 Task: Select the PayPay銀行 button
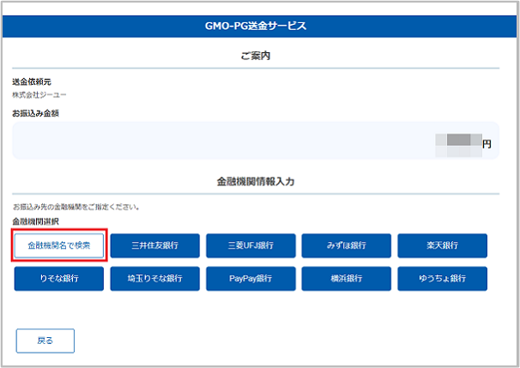coord(251,279)
